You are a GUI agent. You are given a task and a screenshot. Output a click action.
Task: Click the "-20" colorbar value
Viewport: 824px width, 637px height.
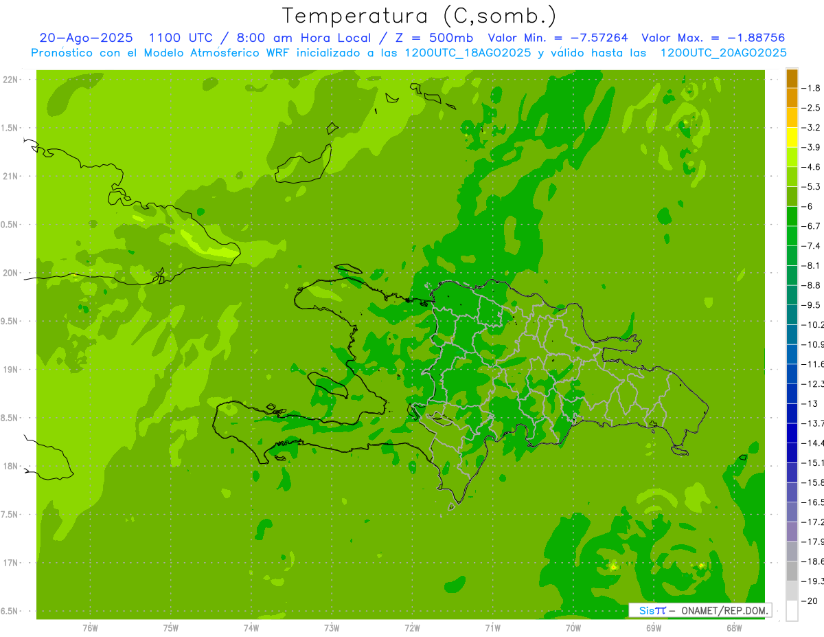point(810,601)
